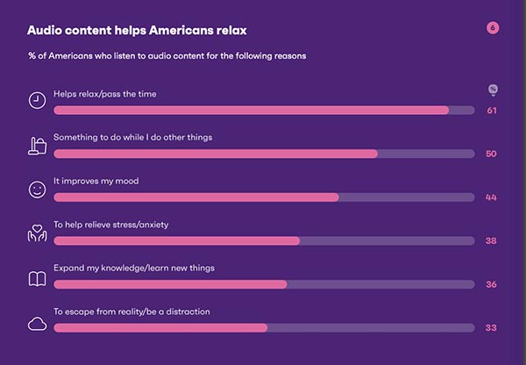Click the 50 percent value
The image size is (526, 365).
tap(491, 154)
